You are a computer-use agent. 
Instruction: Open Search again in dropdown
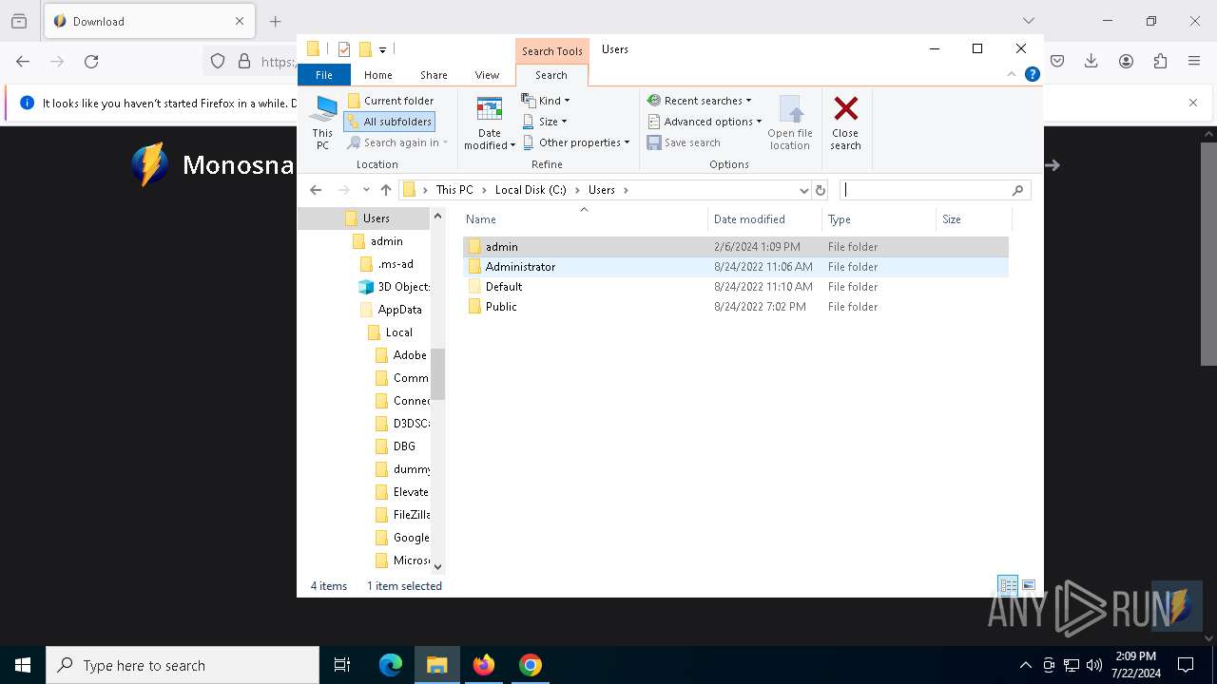(x=397, y=142)
